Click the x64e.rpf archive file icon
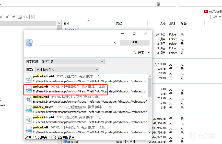The width and height of the screenshot is (222, 144). [65, 141]
